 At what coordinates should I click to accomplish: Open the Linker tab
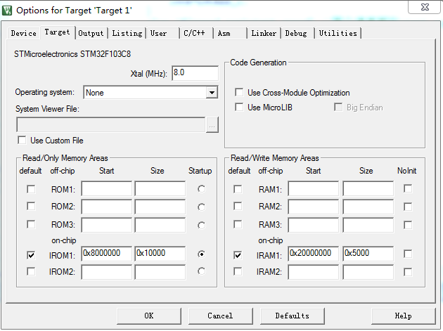(x=264, y=33)
